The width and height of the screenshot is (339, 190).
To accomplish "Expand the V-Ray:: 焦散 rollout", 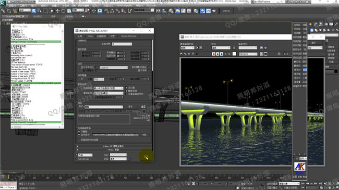I will [113, 149].
